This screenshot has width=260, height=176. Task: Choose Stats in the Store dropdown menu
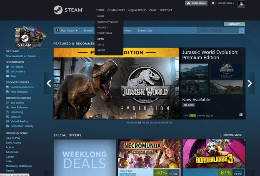click(x=101, y=44)
